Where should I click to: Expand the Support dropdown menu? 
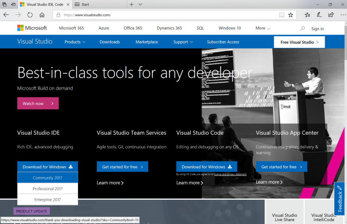(x=183, y=42)
